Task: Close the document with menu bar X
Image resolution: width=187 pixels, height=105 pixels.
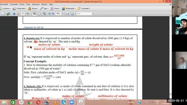Action: pyautogui.click(x=170, y=4)
